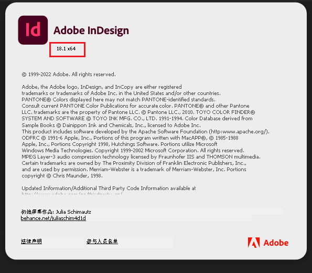Click the "Adobe InDesign" title heading
The height and width of the screenshot is (273, 312).
tap(91, 30)
